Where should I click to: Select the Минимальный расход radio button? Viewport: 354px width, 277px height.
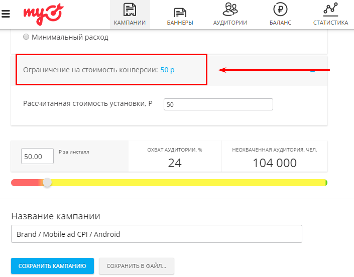pyautogui.click(x=26, y=37)
